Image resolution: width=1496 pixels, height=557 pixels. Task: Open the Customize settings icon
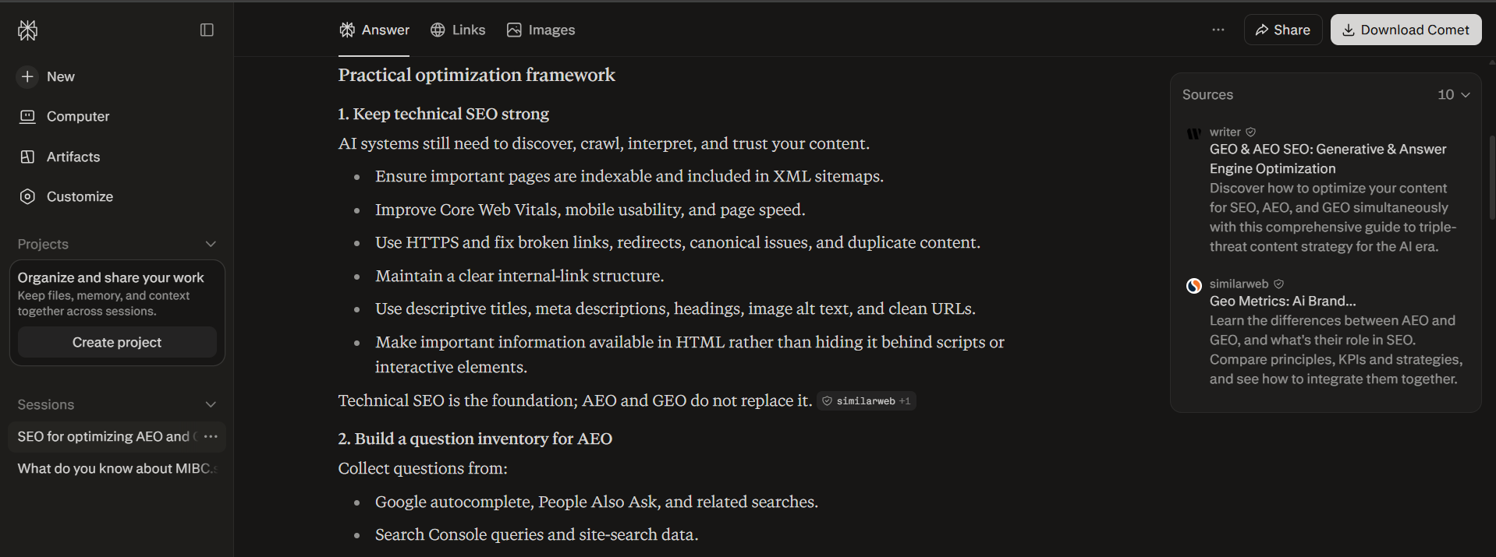tap(27, 196)
